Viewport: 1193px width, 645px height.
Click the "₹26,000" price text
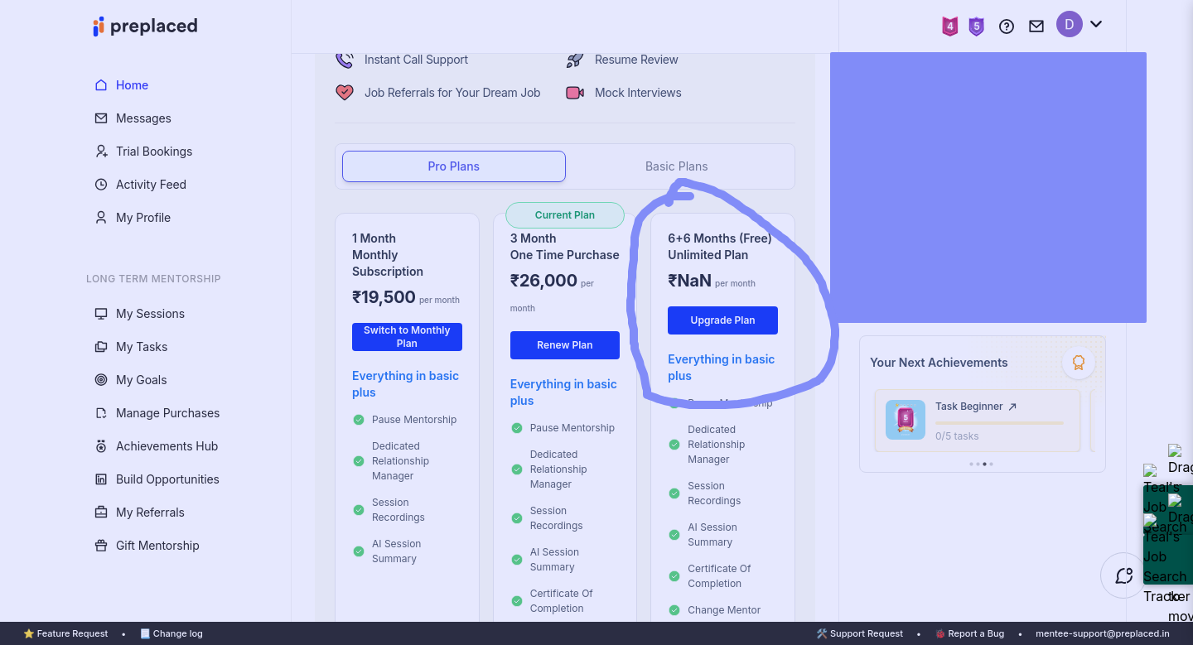click(x=543, y=281)
